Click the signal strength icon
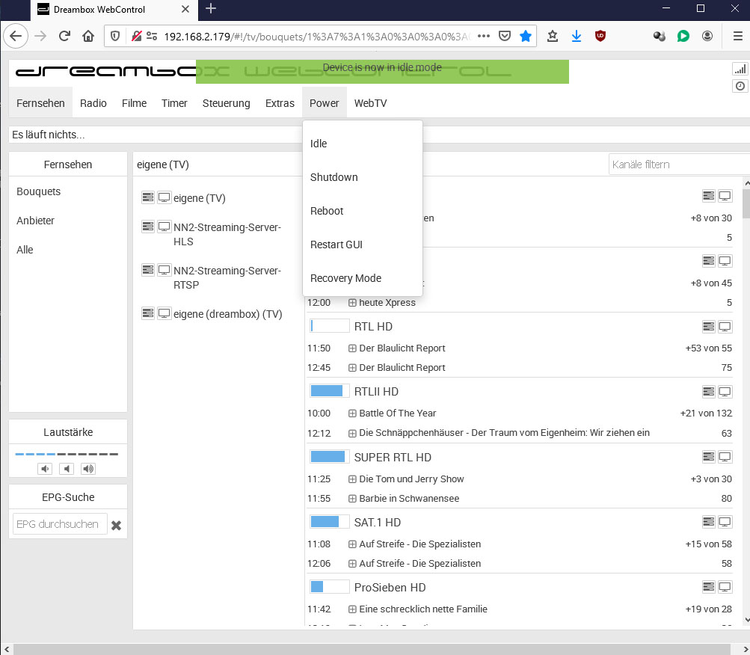The width and height of the screenshot is (750, 655). point(740,69)
